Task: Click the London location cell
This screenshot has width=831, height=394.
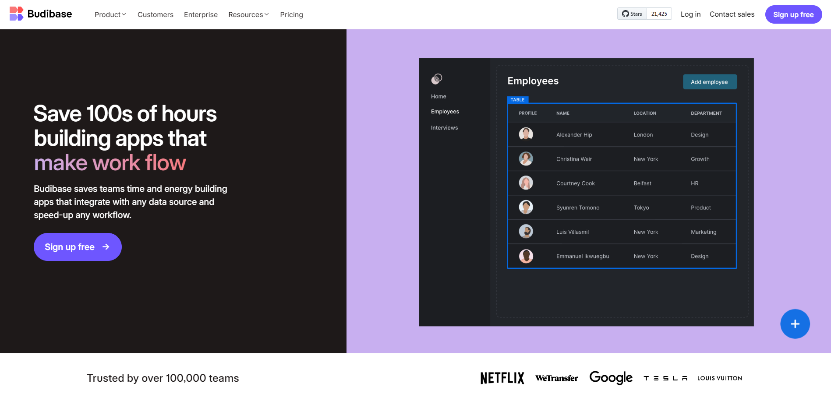Action: (643, 135)
